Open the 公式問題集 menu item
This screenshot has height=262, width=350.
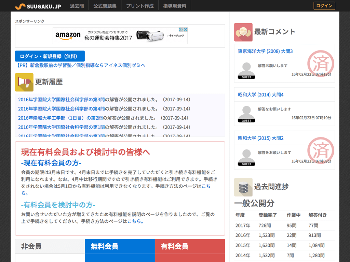coord(105,6)
